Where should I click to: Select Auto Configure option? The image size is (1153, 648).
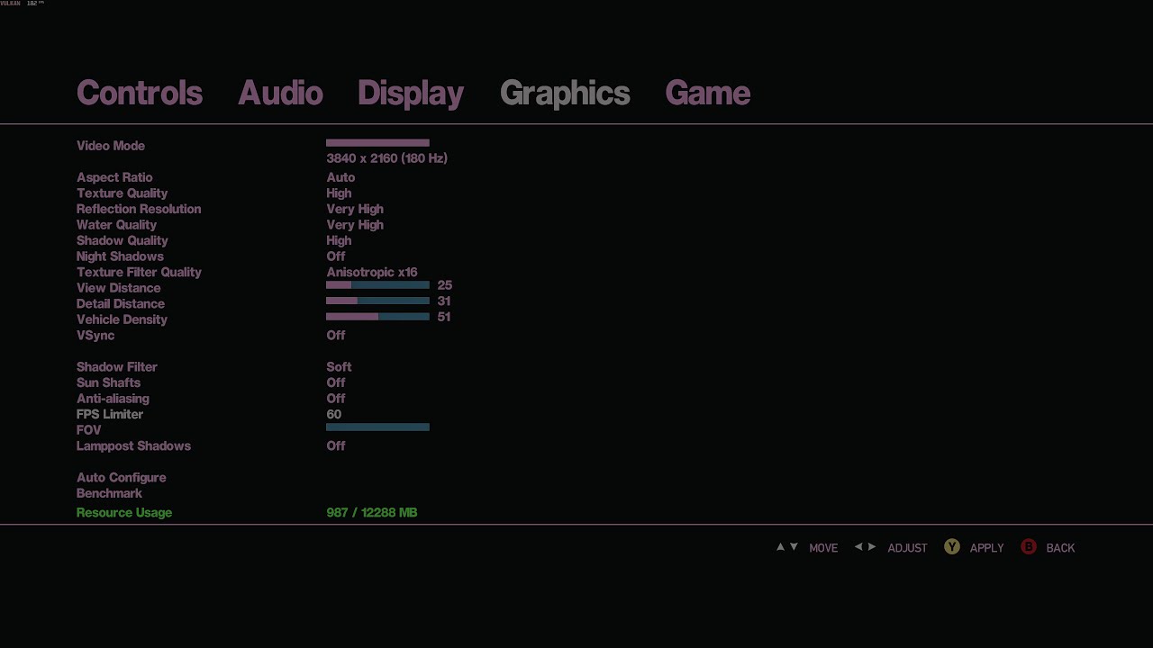coord(122,478)
